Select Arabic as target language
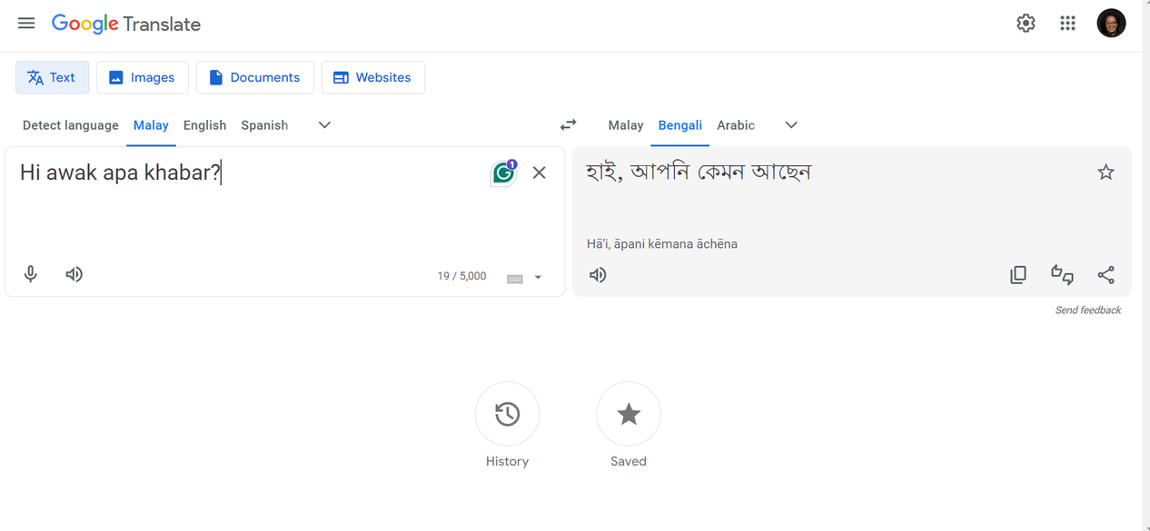Viewport: 1150px width, 531px height. (x=736, y=125)
